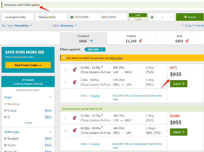Open Baggage info for the $935 itinerary

coord(95,96)
